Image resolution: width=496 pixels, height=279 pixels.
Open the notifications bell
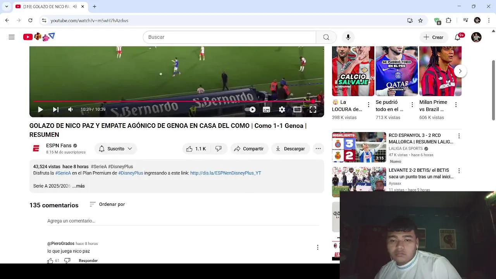(458, 37)
